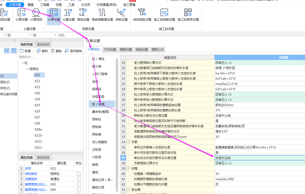Open the 结构类型设置 tool
The width and height of the screenshot is (305, 194).
(x=142, y=15)
